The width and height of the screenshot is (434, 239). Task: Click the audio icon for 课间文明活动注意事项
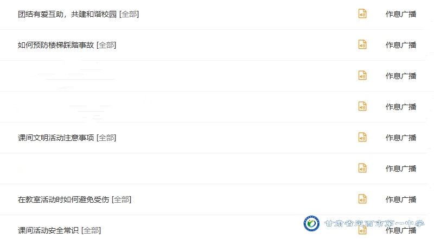362,138
